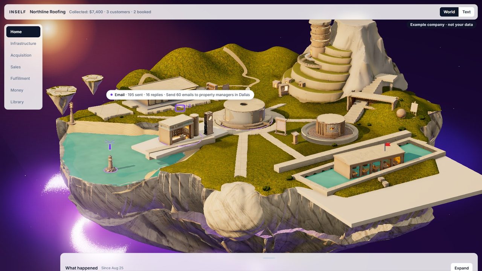Click the signboard beside the central hub
Image resolution: width=482 pixels, height=271 pixels.
click(x=281, y=125)
